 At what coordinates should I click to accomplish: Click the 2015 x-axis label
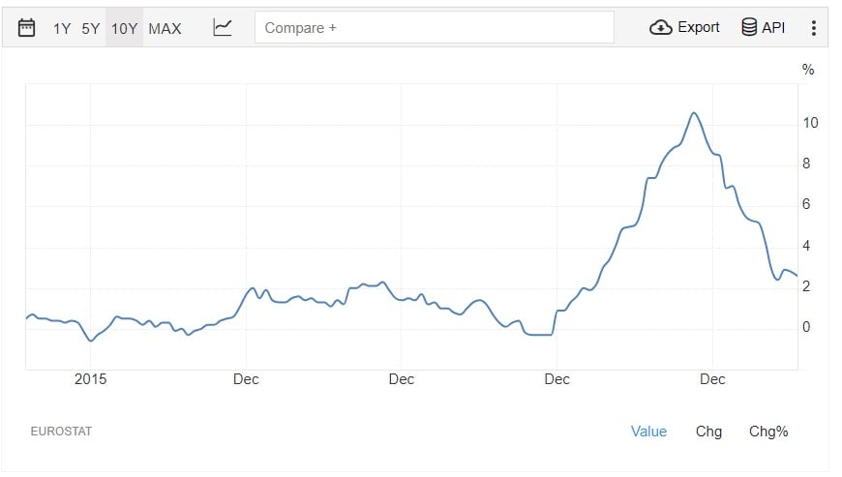coord(89,379)
